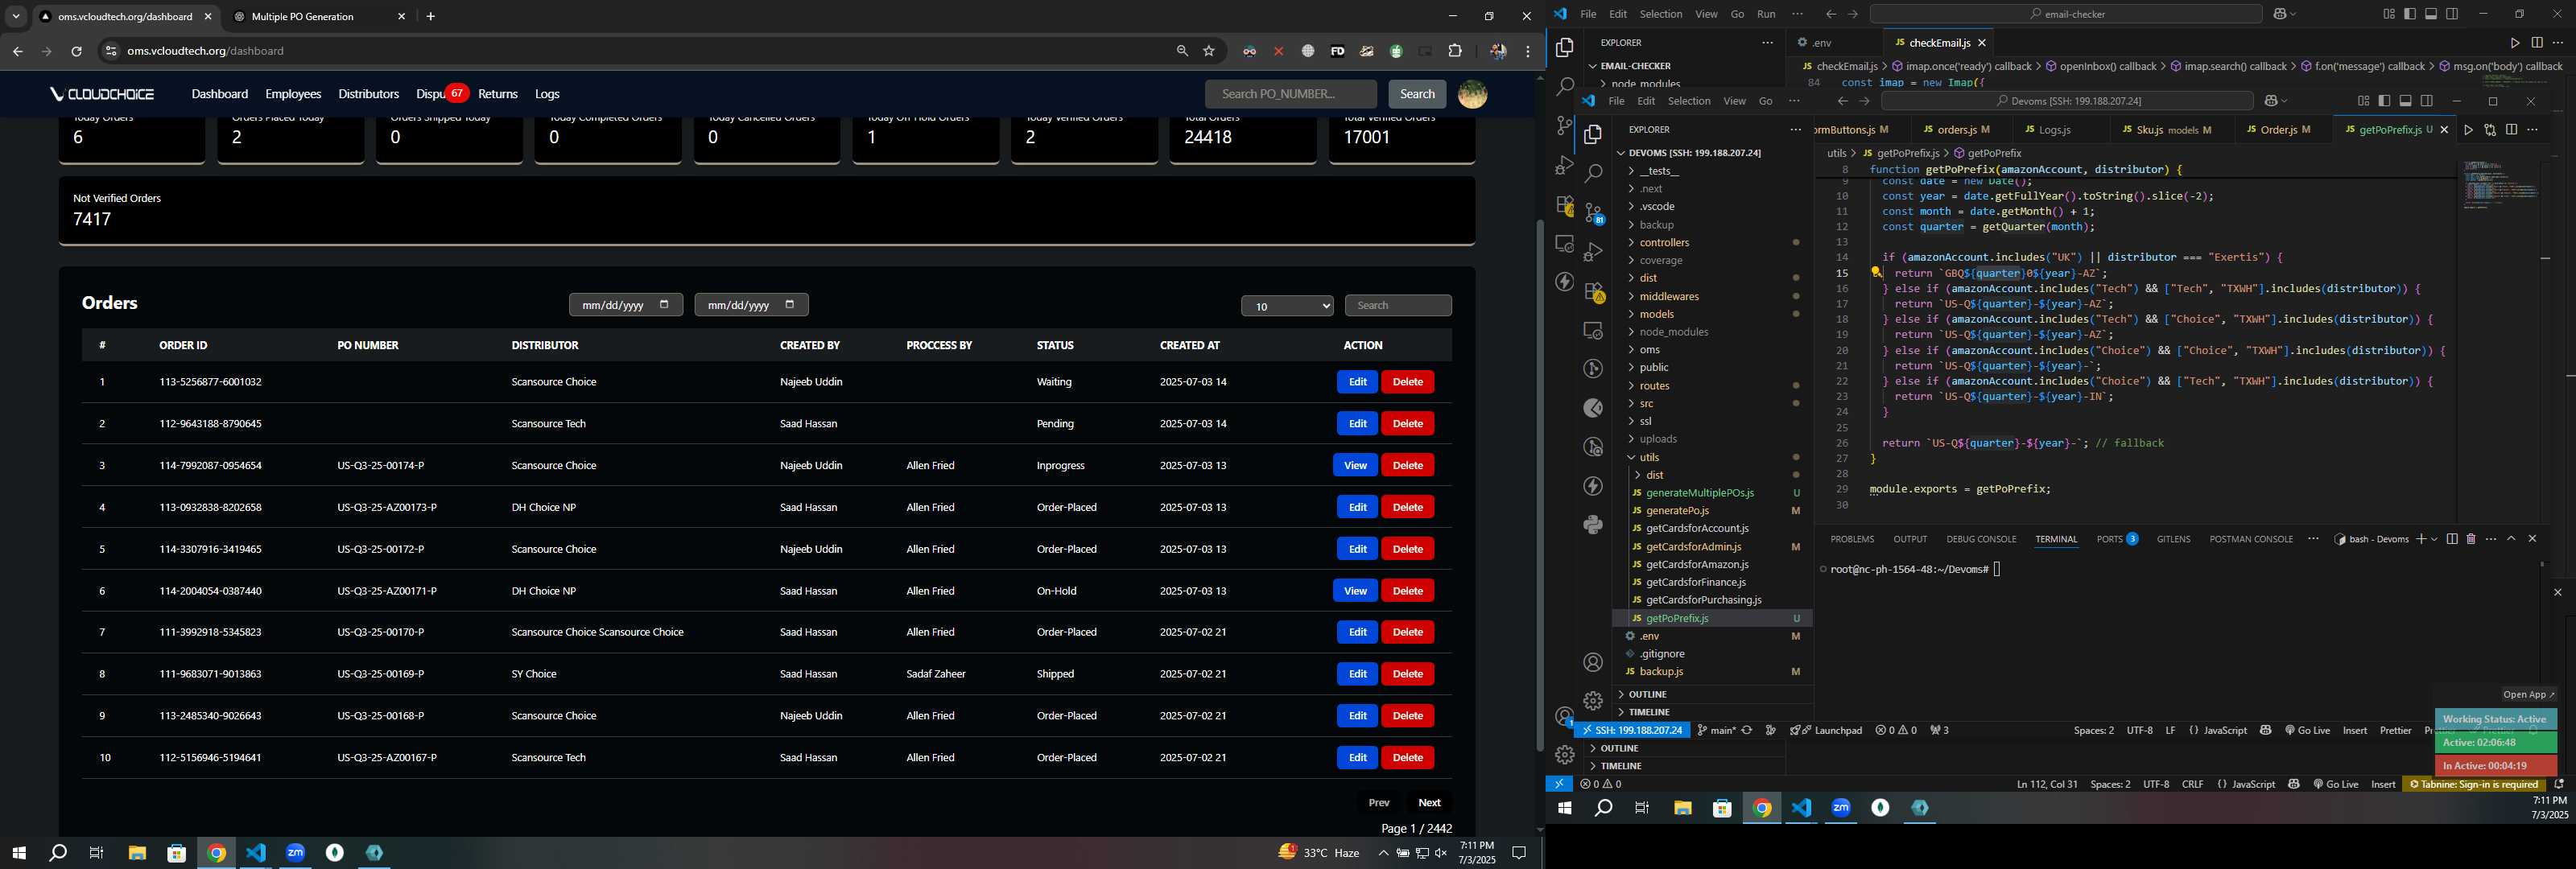
Task: Toggle secondary side bar in email-checker window
Action: 2452,14
